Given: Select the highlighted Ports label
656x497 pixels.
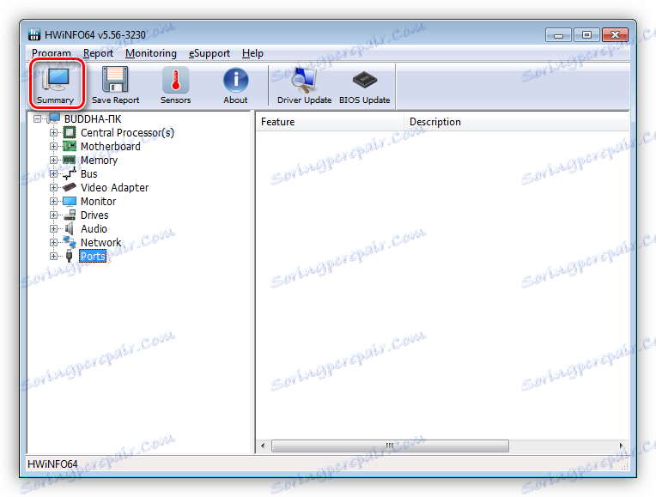Looking at the screenshot, I should pyautogui.click(x=93, y=256).
